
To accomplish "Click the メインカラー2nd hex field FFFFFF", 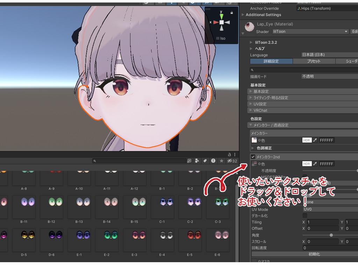I will click(326, 164).
